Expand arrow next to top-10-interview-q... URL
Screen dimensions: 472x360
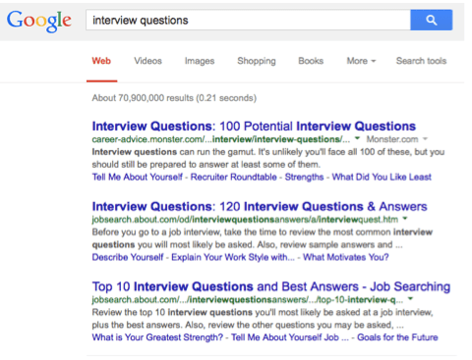410,298
